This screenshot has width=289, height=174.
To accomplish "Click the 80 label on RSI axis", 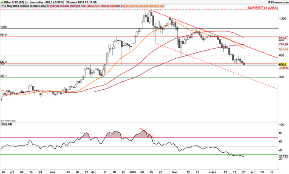I will click(x=281, y=133).
